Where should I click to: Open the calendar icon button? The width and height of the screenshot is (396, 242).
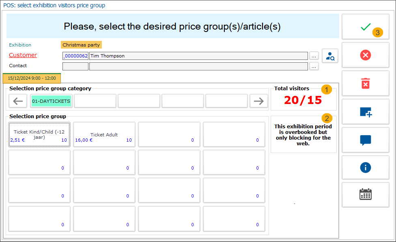[x=366, y=195]
